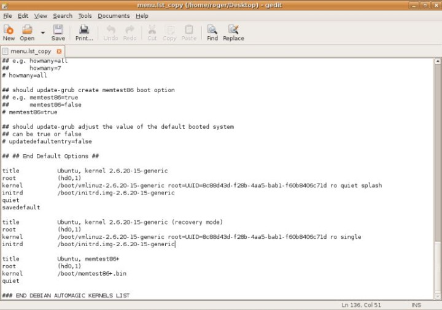The image size is (442, 310).
Task: Click the 'Ln 136, Col 51' status entry
Action: (x=361, y=305)
